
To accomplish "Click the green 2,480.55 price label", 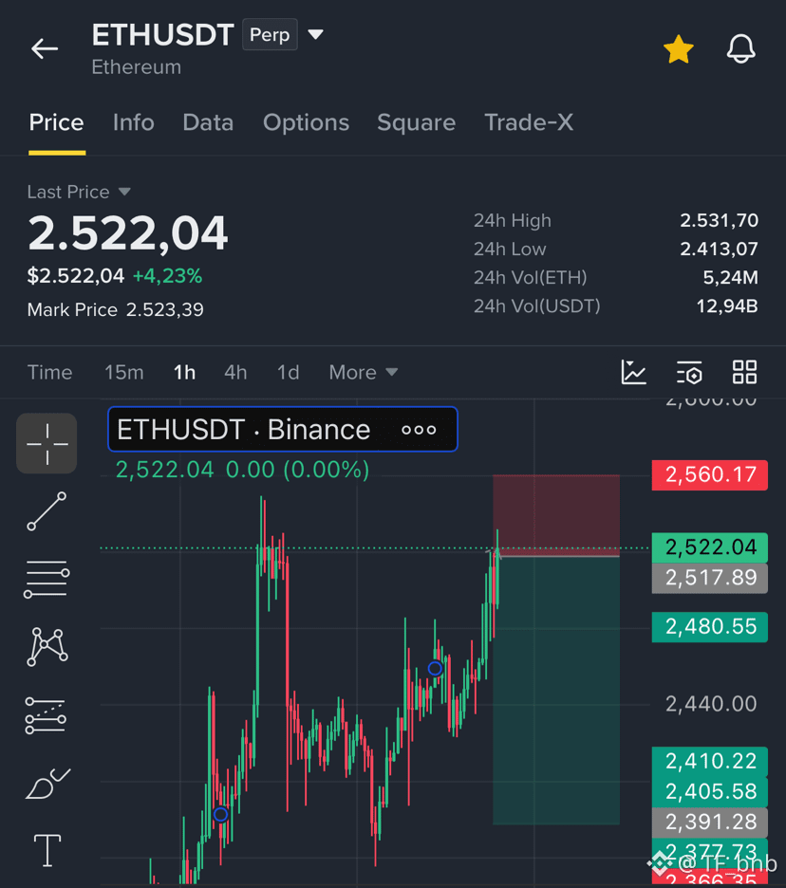I will click(710, 627).
